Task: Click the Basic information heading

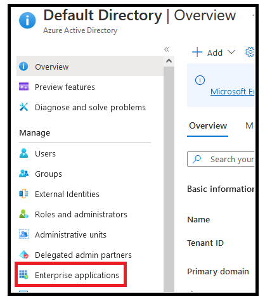Action: (x=221, y=189)
